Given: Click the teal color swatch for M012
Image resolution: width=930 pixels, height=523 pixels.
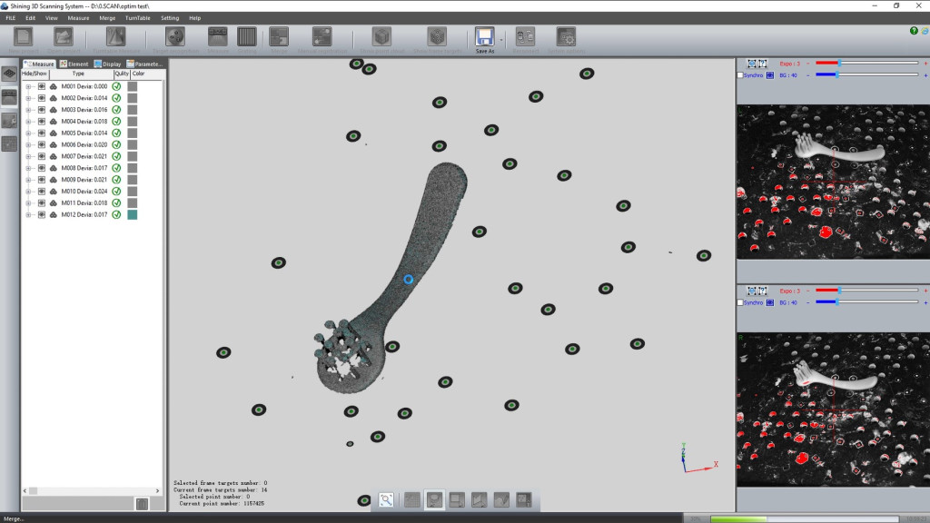Looking at the screenshot, I should click(133, 215).
